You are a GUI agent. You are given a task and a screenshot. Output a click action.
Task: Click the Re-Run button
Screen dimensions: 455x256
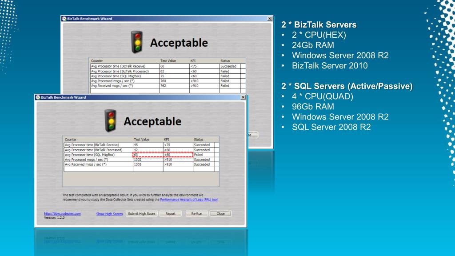(196, 214)
